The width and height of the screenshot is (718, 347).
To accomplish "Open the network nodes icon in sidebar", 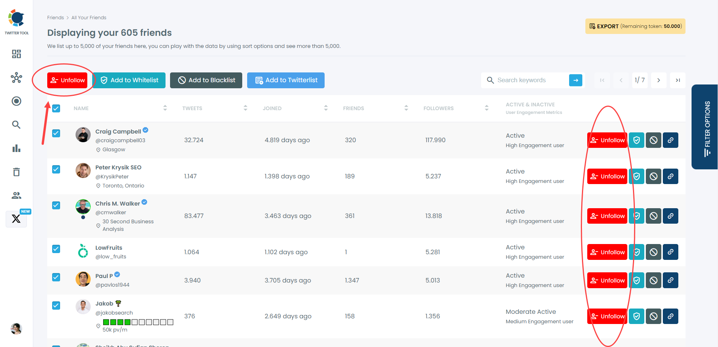I will 16,78.
